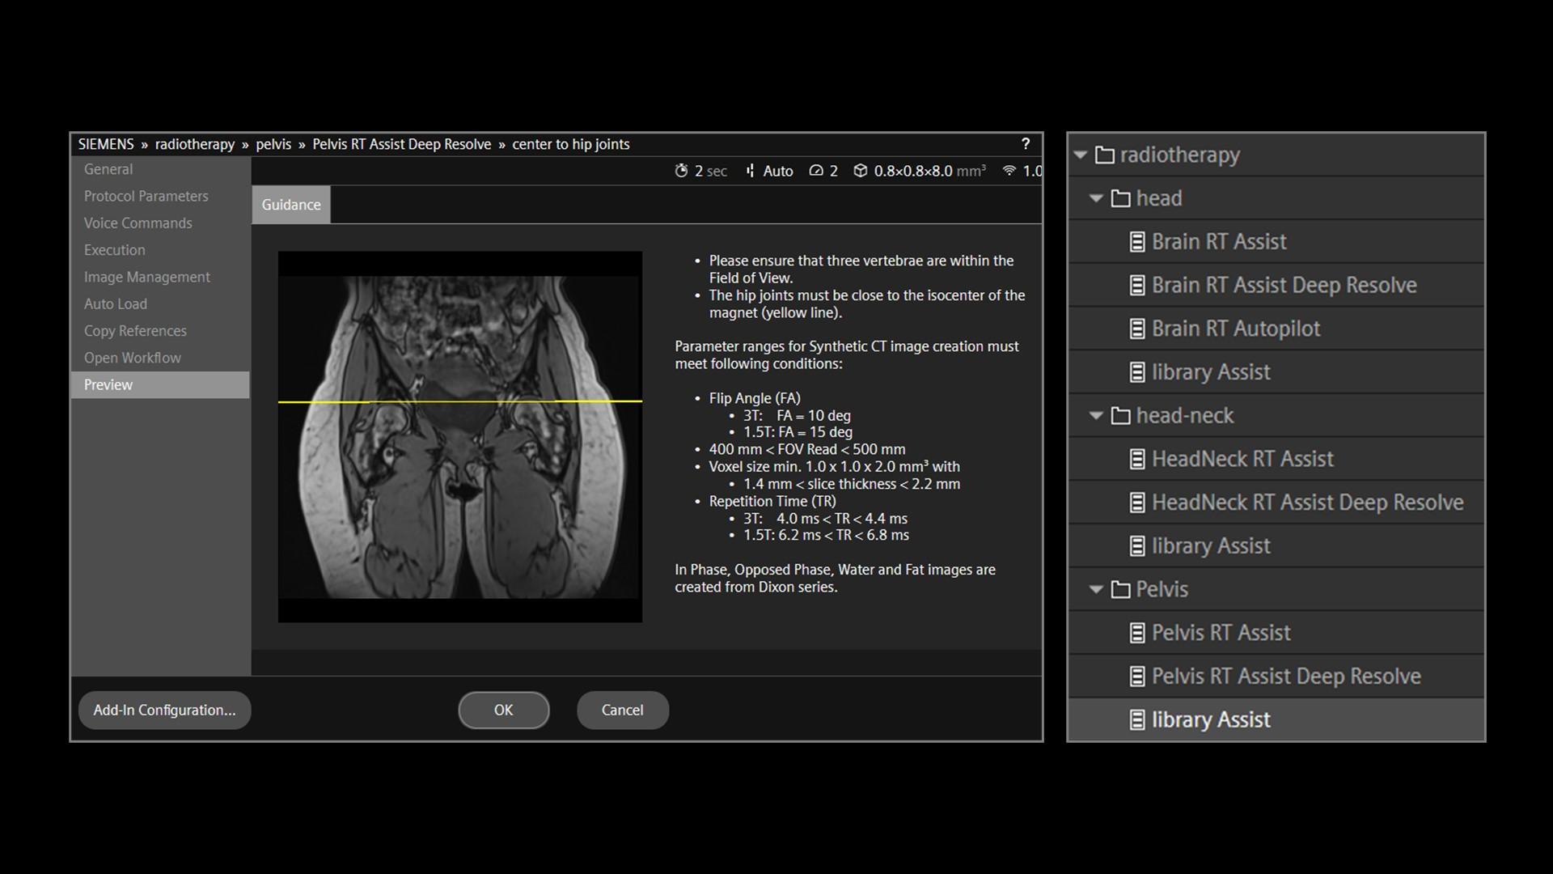The image size is (1553, 874).
Task: Collapse the head-neck folder arrow
Action: click(x=1097, y=416)
